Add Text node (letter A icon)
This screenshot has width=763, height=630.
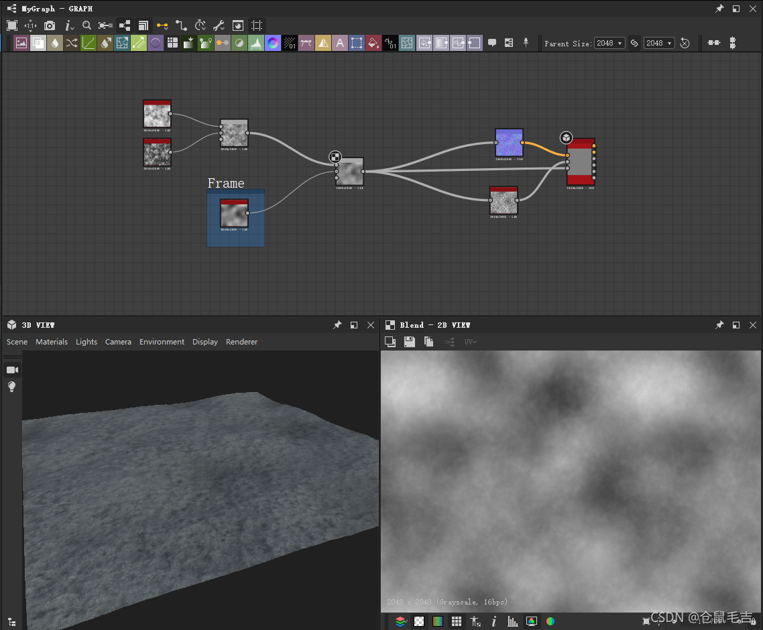[x=340, y=43]
